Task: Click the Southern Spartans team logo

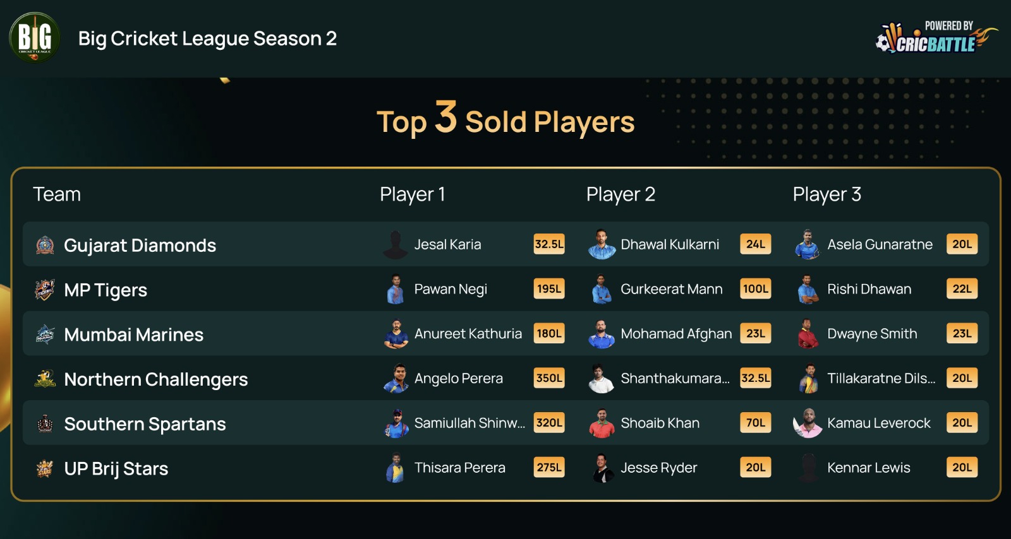Action: pyautogui.click(x=45, y=423)
